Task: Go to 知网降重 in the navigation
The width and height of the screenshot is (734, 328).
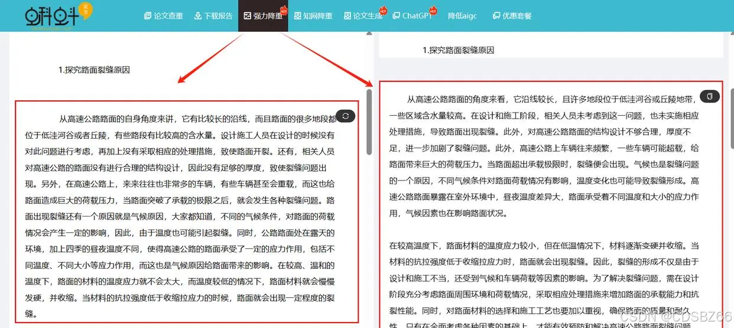Action: coord(313,16)
